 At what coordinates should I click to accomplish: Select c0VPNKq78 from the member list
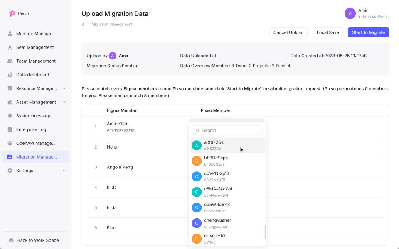pyautogui.click(x=228, y=176)
